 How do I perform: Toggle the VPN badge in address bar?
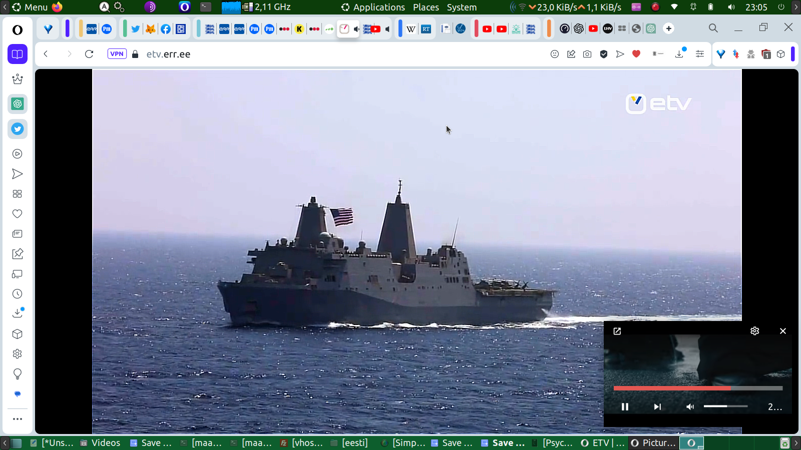[x=117, y=54]
